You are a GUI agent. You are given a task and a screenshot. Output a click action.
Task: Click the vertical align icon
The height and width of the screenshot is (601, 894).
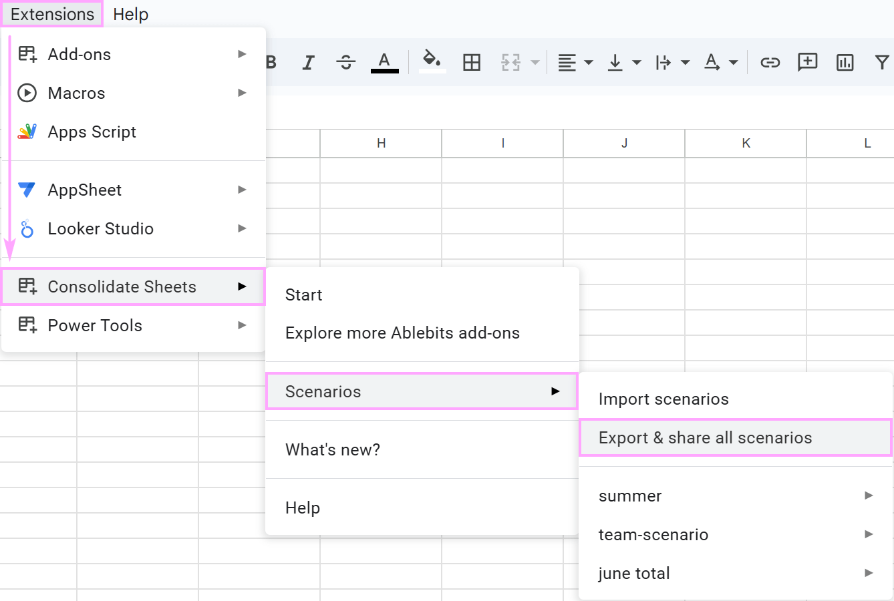(615, 63)
